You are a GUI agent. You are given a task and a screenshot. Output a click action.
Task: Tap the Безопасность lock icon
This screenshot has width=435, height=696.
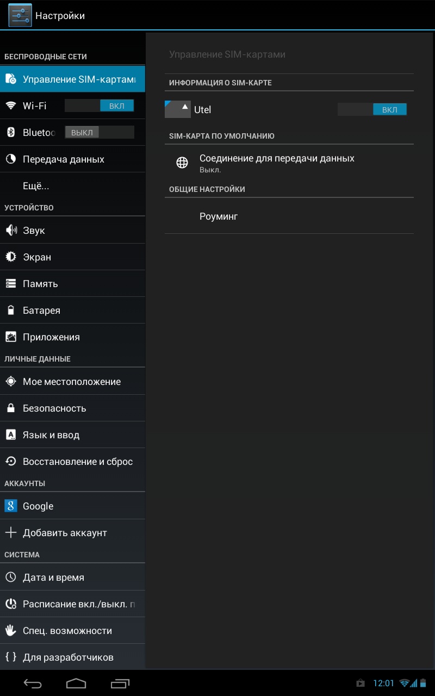[11, 408]
